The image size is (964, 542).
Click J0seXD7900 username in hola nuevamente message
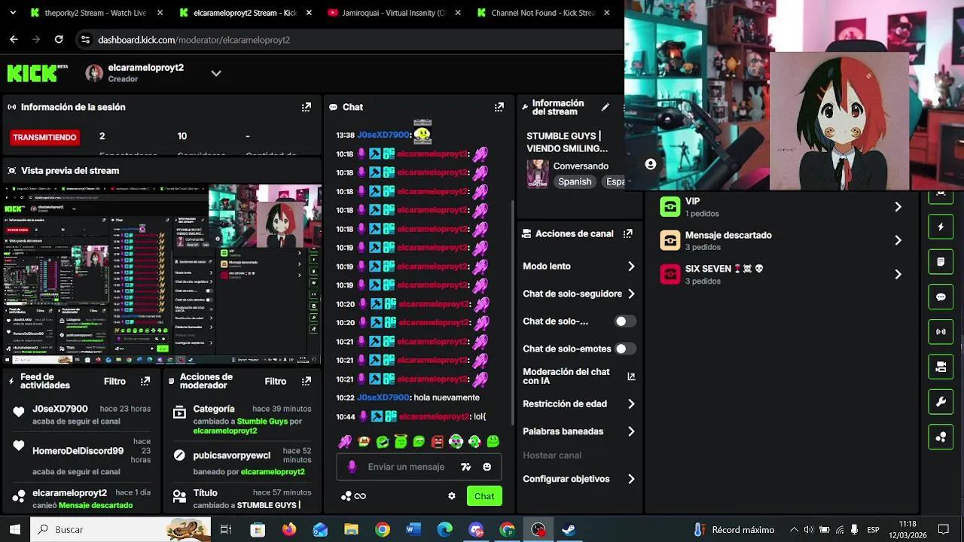pyautogui.click(x=383, y=397)
